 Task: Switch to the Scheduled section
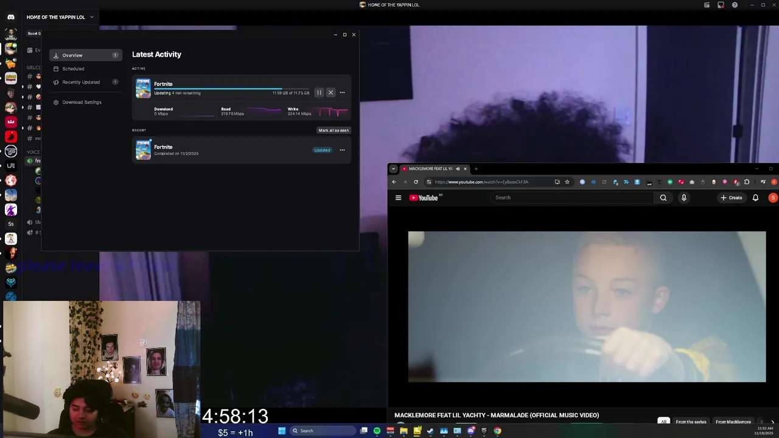(85, 69)
